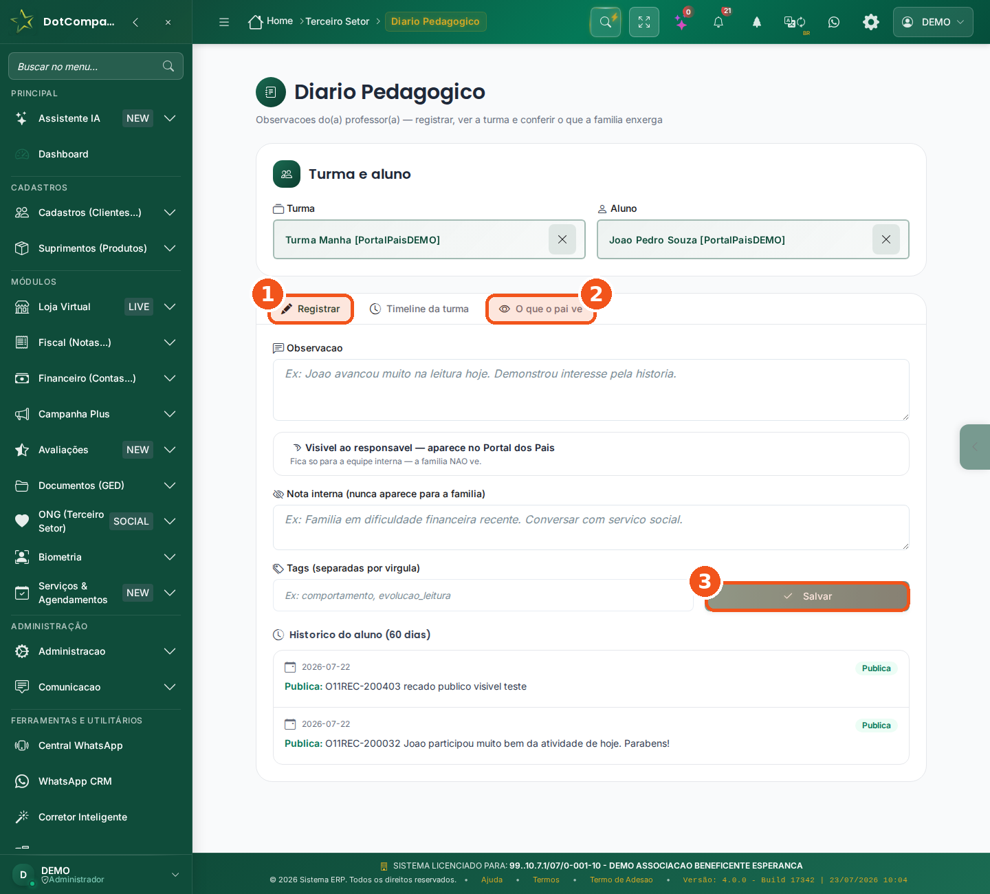990x894 pixels.
Task: Select history entry O11REC-200403 recado publico
Action: point(591,678)
